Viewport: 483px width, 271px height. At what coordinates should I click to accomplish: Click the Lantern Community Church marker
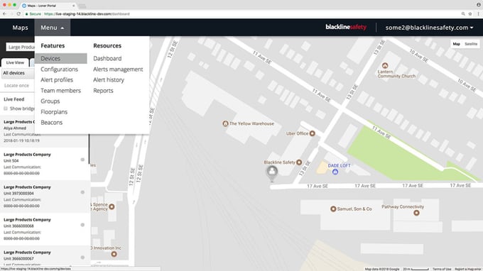tap(385, 65)
